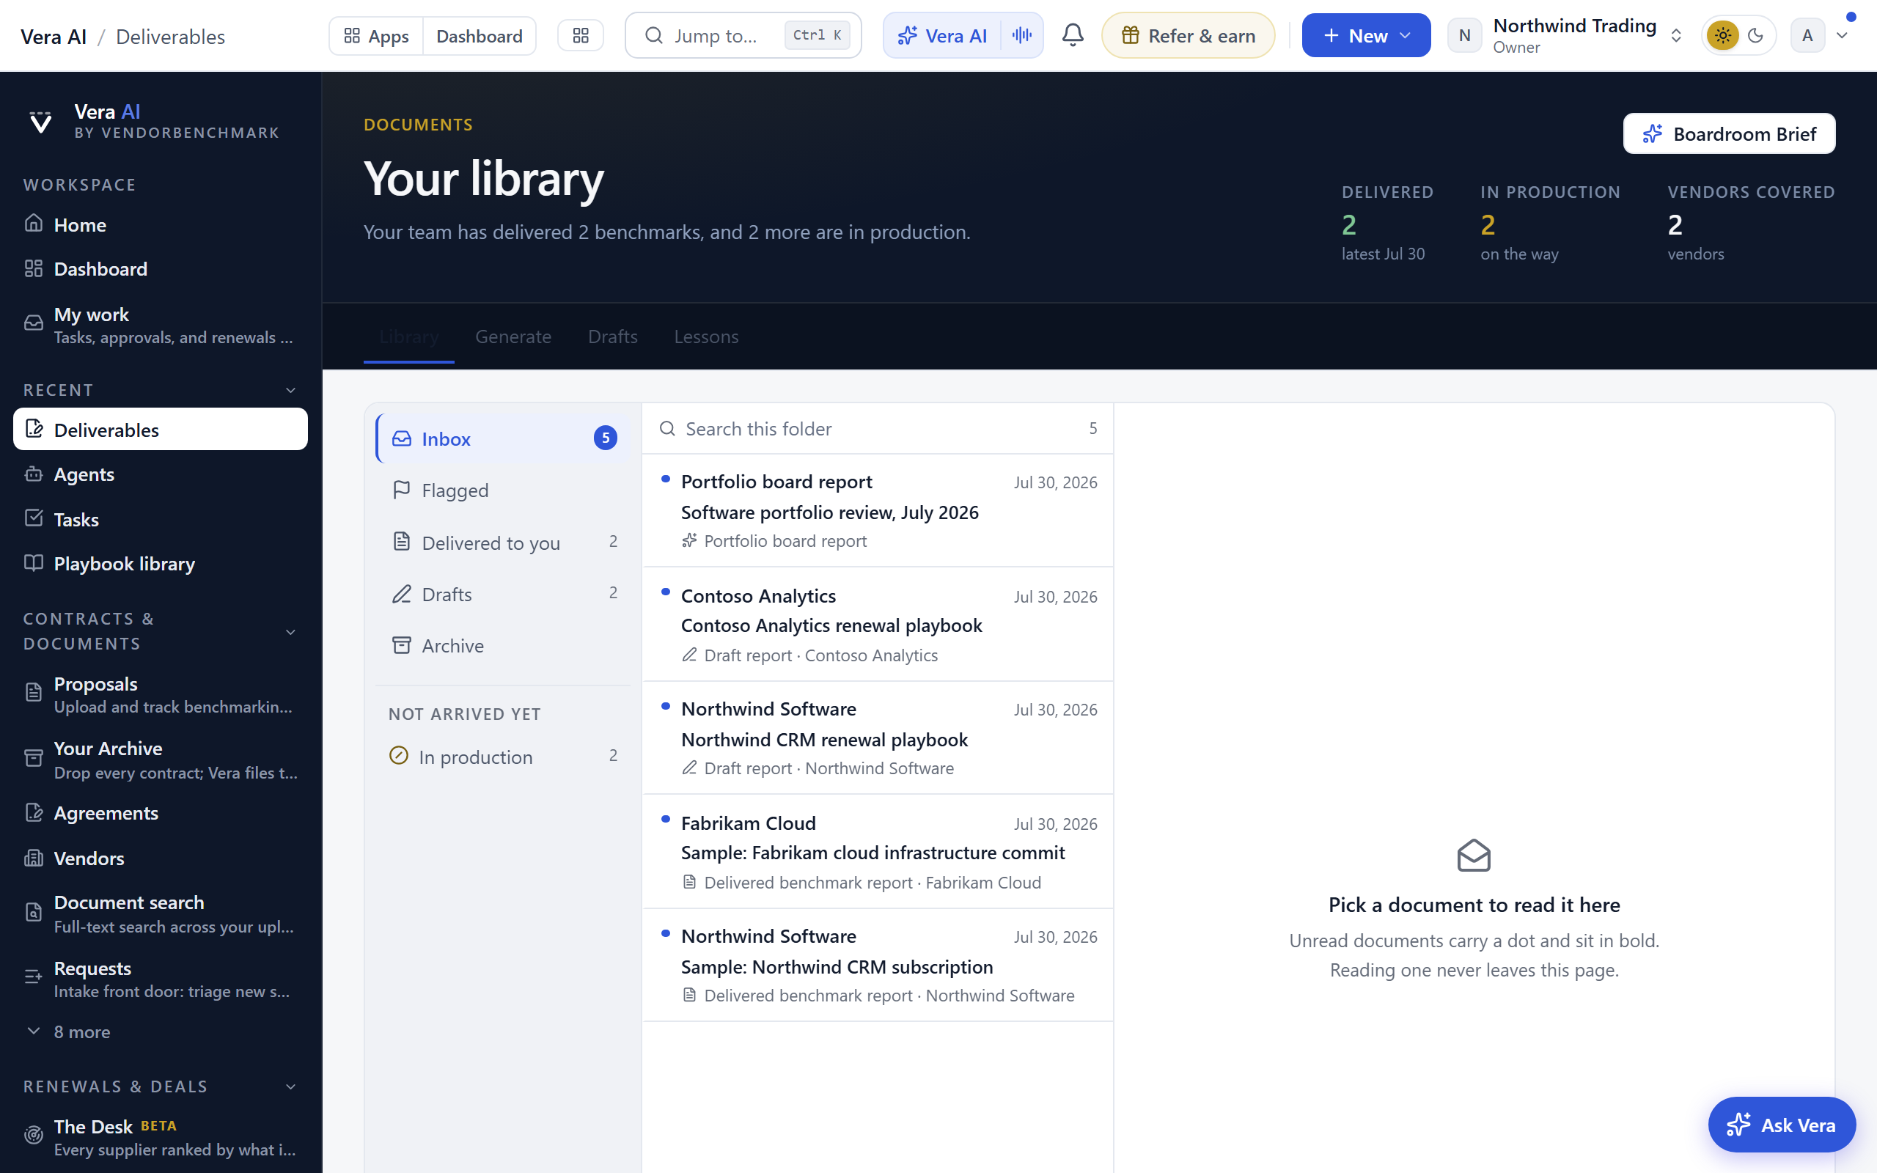Open the grid layout icon beside Dashboard

[581, 36]
